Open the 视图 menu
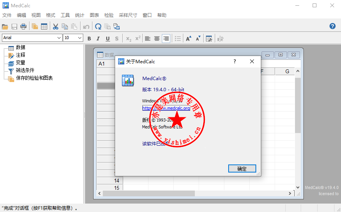This screenshot has height=212, width=341. coord(36,15)
